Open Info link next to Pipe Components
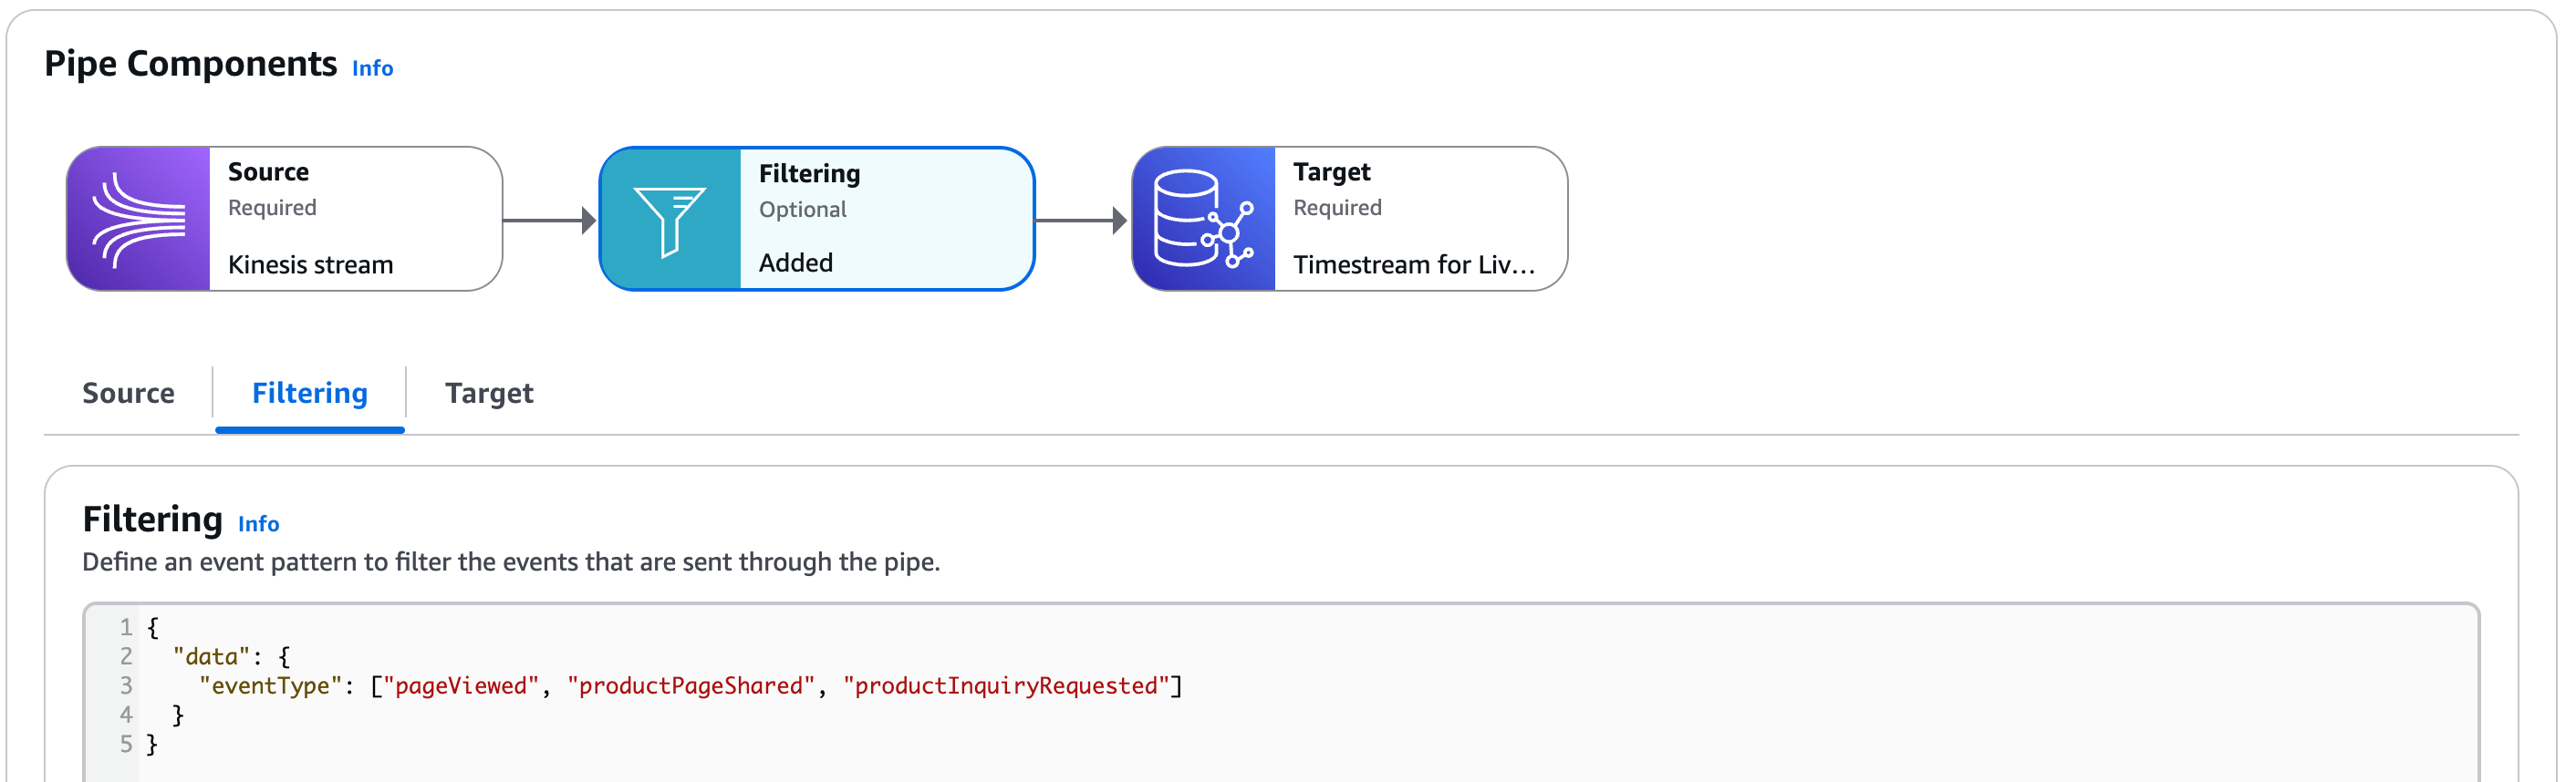 [x=372, y=68]
